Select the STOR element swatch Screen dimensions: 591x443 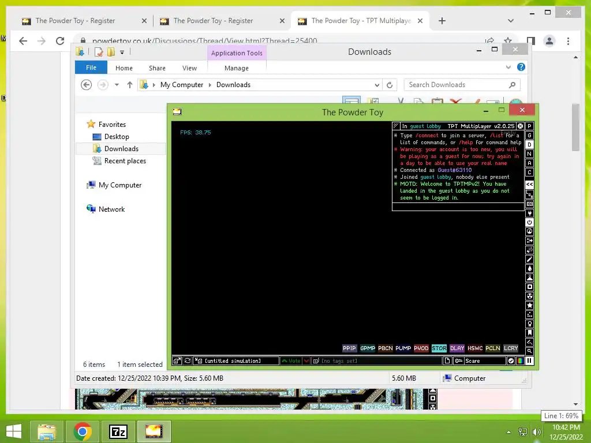[x=439, y=348]
